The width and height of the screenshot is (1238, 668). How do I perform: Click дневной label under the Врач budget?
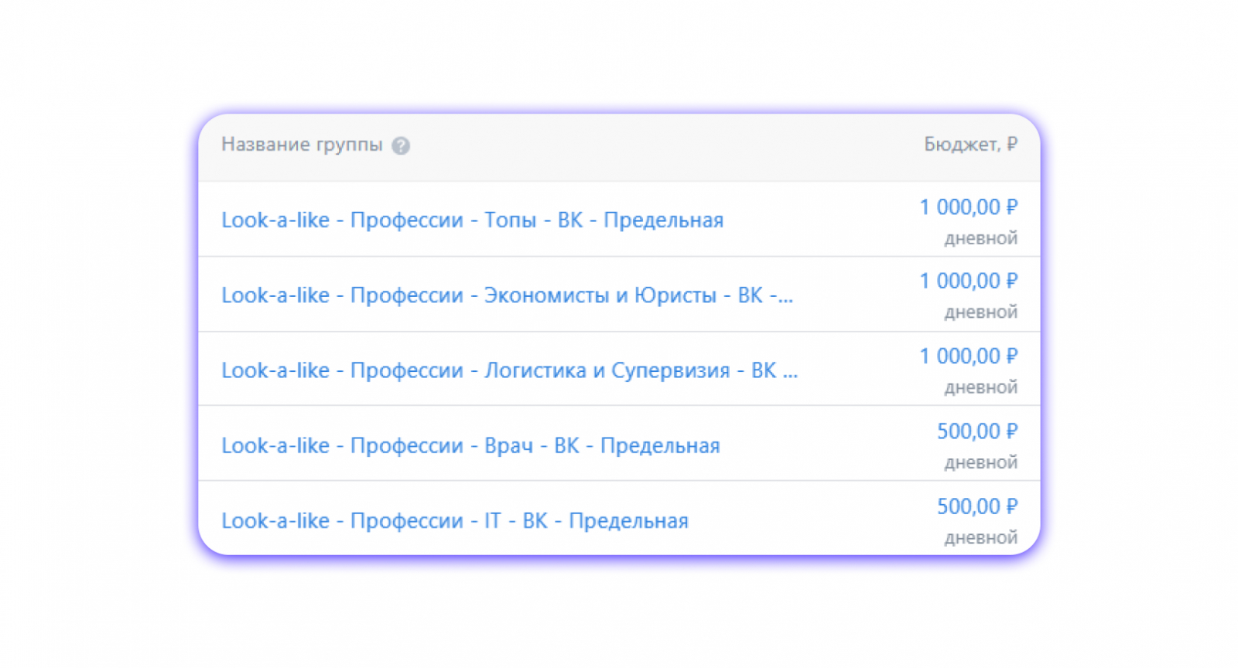(x=980, y=462)
